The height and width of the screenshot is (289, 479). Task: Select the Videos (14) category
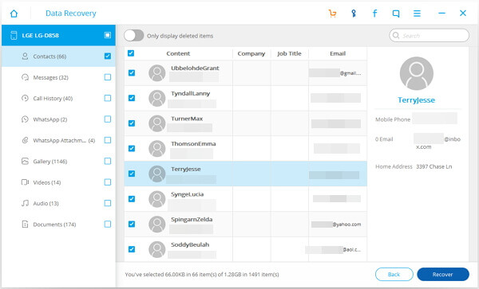58,182
